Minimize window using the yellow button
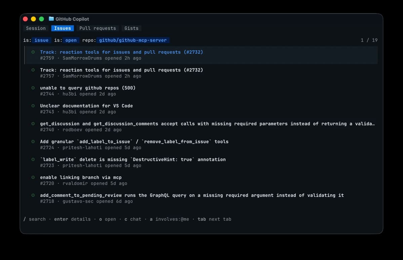The width and height of the screenshot is (403, 260). coord(33,19)
